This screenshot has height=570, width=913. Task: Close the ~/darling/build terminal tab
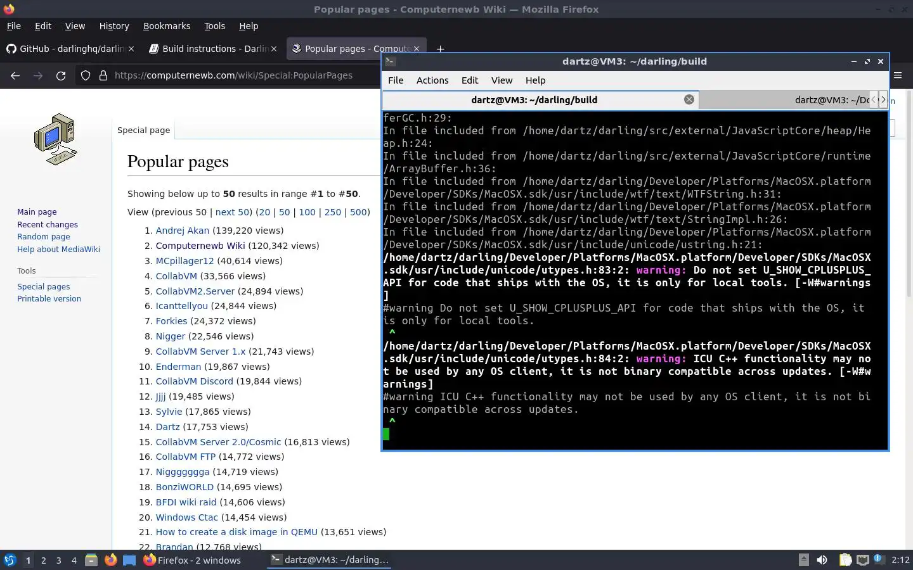689,99
